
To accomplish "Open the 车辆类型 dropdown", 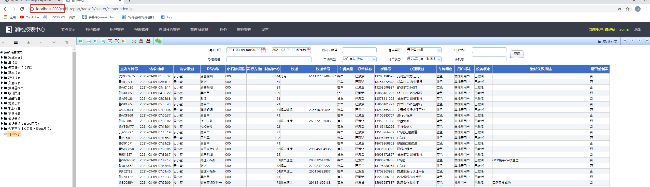I will [374, 59].
